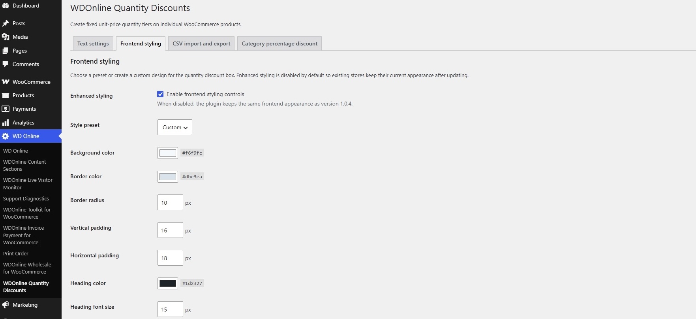
Task: Open Media via its sidebar icon
Action: 6,37
